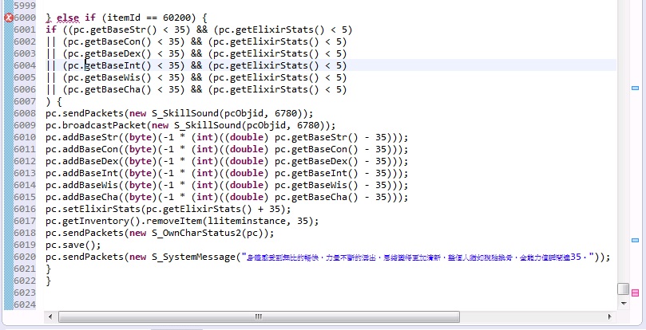The image size is (646, 330).
Task: Click line number 6016 in the gutter
Action: (25, 209)
